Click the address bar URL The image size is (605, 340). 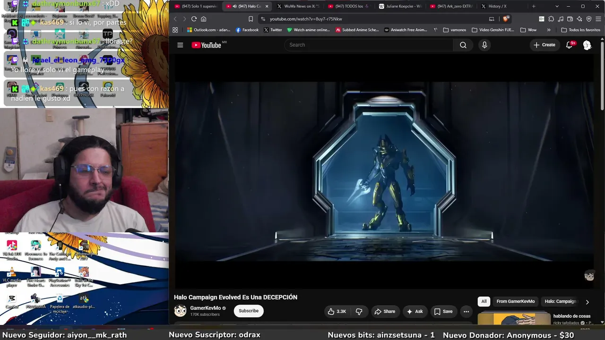306,19
